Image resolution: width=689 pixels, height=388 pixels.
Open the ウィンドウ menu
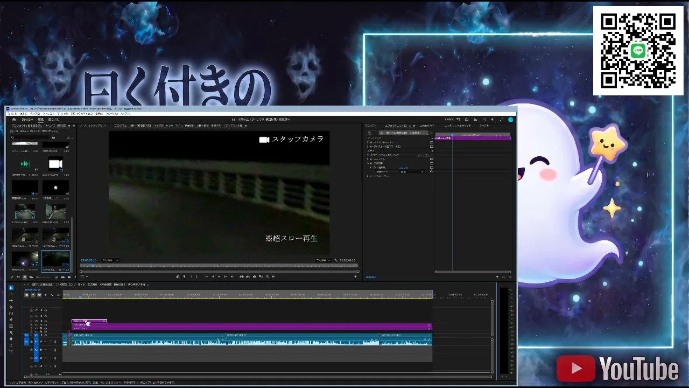112,114
